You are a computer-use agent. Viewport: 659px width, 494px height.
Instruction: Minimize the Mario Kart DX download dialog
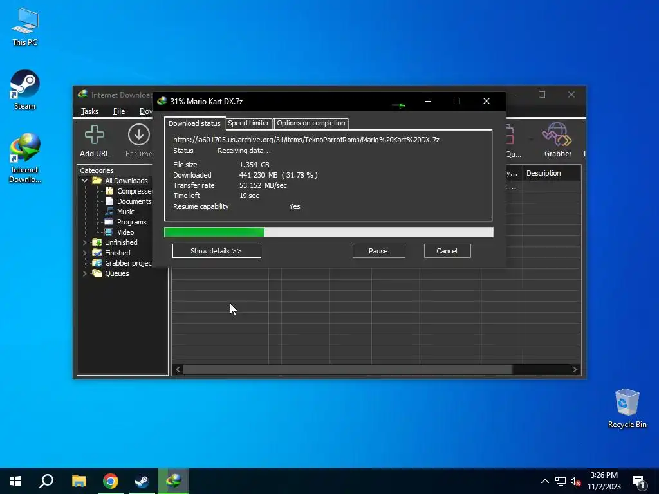tap(428, 101)
